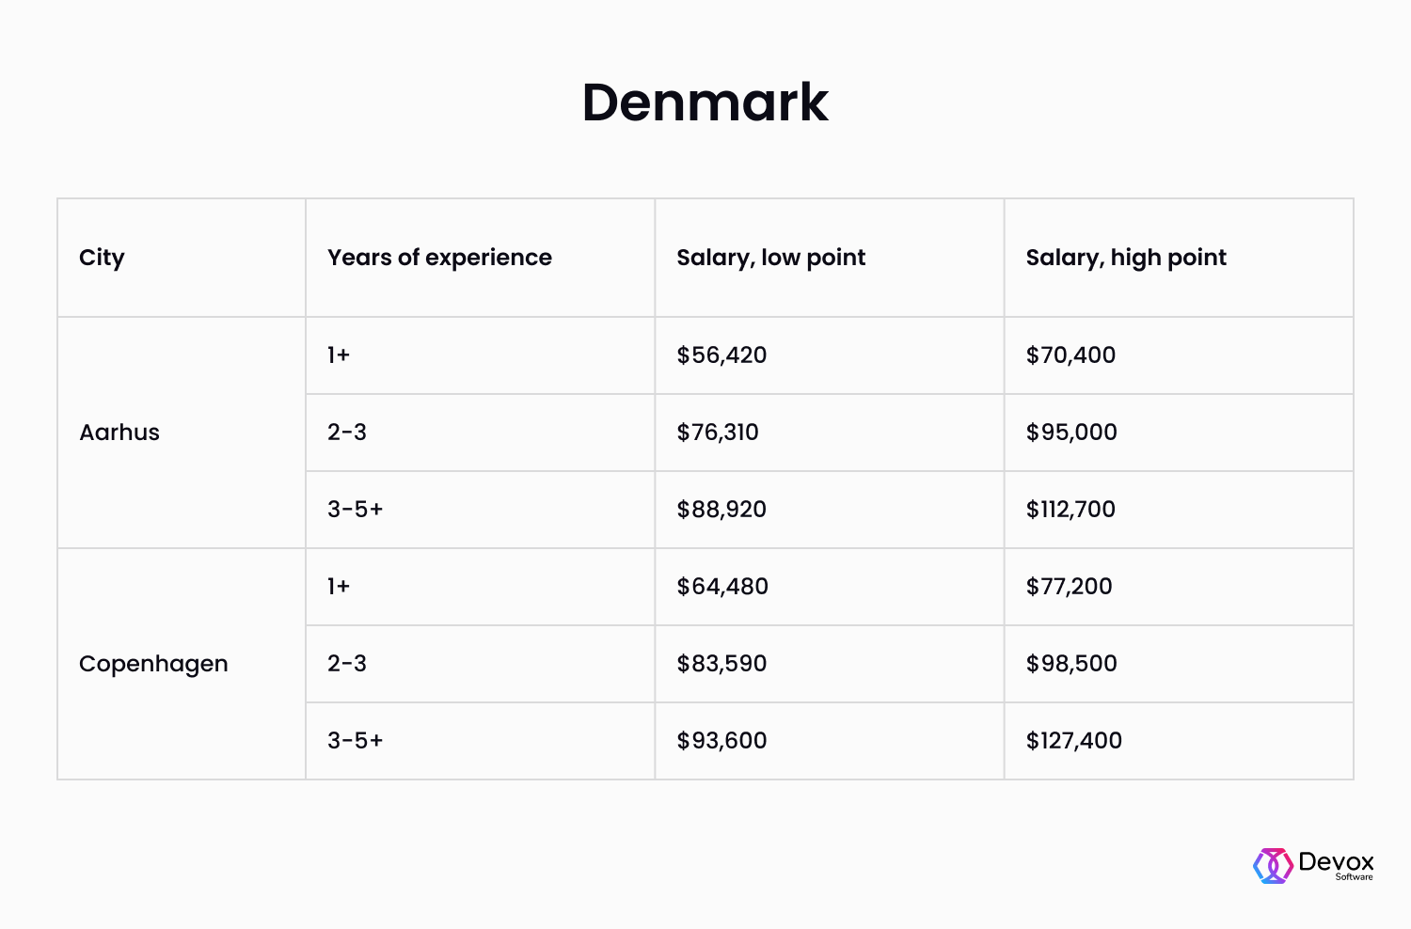Click the $56,420 salary cell
Image resolution: width=1411 pixels, height=929 pixels.
point(721,355)
